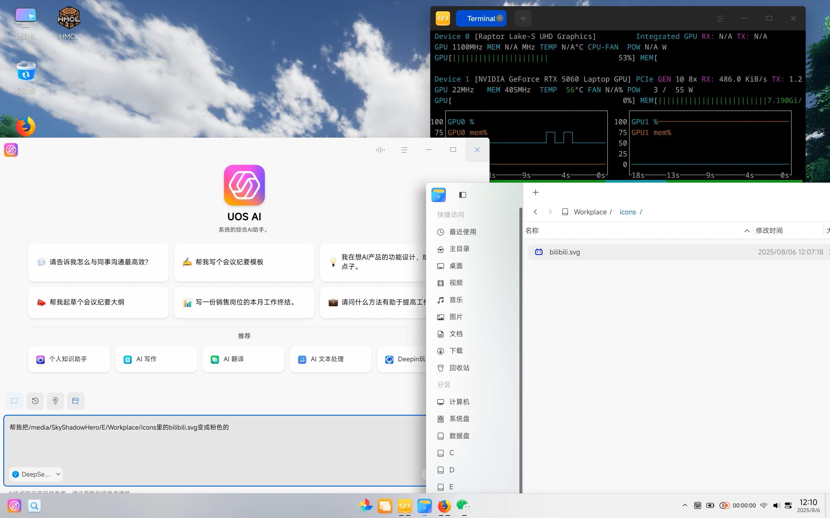
Task: Click the volume icon in system tray
Action: 777,505
